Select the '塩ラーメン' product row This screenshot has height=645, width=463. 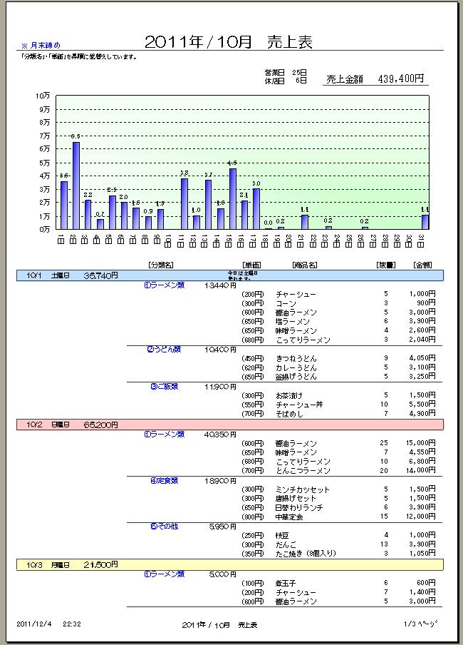338,321
